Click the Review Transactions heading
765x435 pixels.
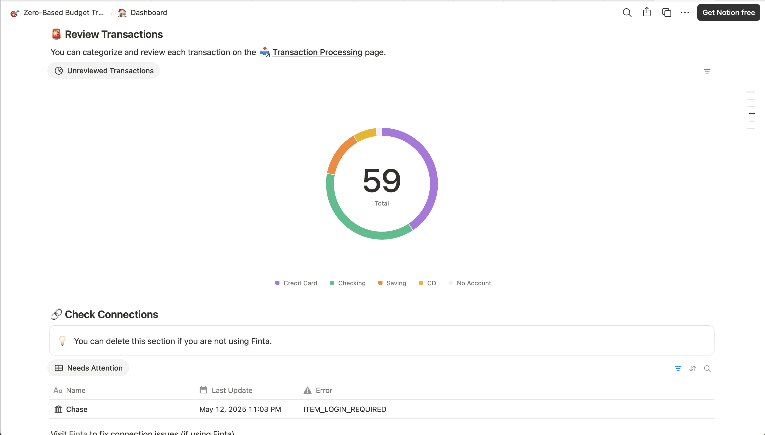tap(114, 34)
